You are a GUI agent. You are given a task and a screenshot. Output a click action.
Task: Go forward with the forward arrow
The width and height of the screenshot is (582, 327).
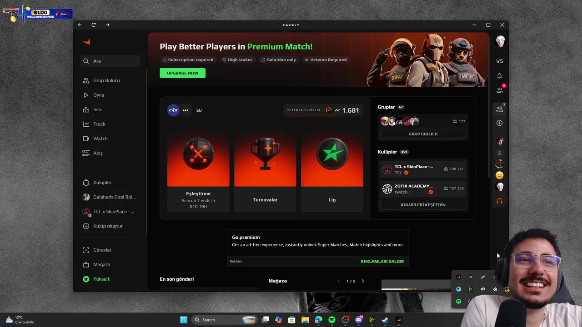coord(107,25)
